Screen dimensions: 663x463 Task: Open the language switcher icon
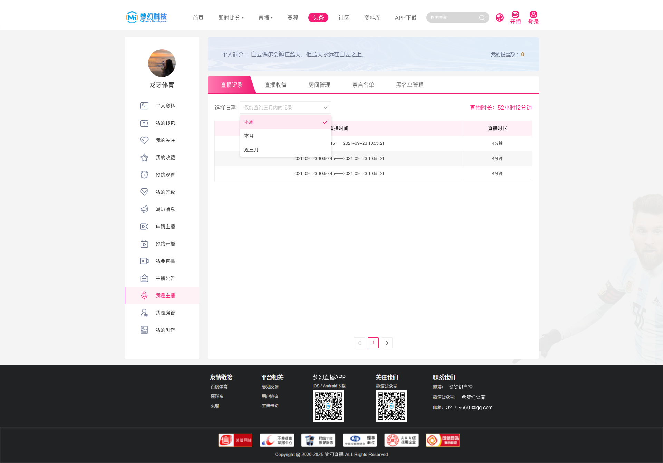pyautogui.click(x=500, y=17)
